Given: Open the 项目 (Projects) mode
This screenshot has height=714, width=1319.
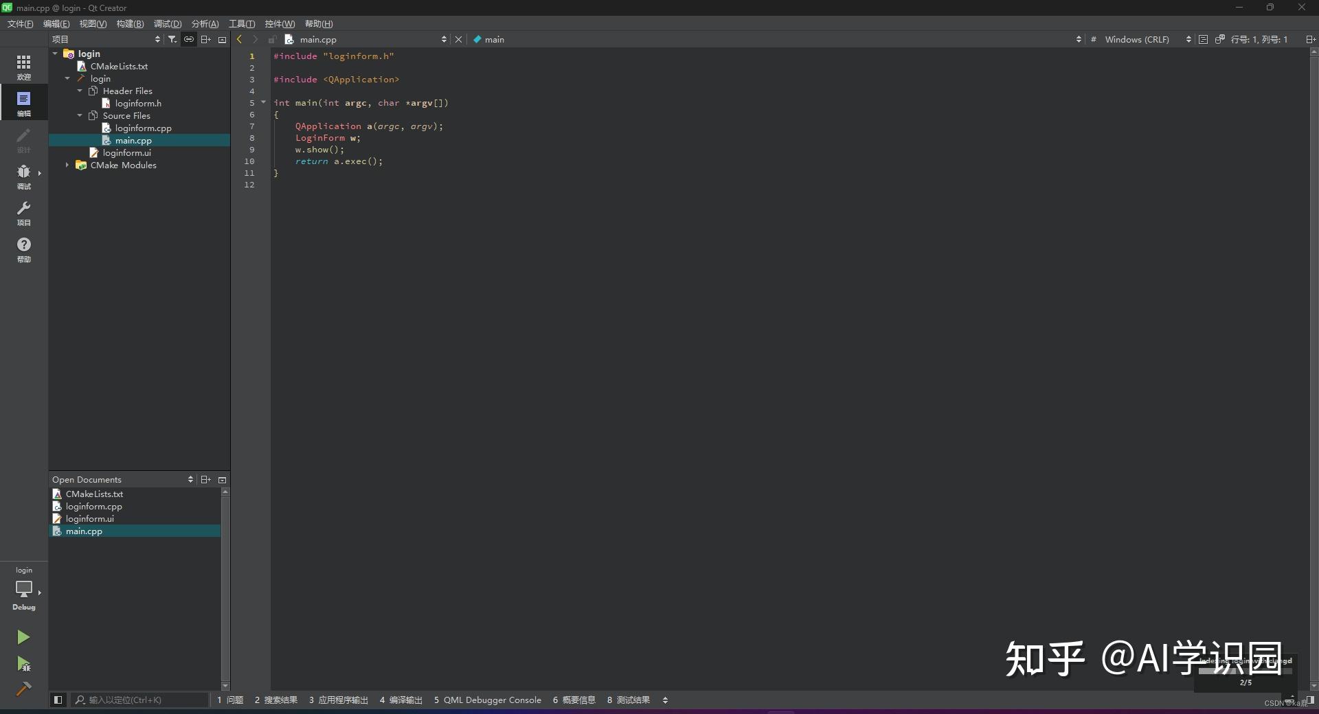Looking at the screenshot, I should pos(23,213).
